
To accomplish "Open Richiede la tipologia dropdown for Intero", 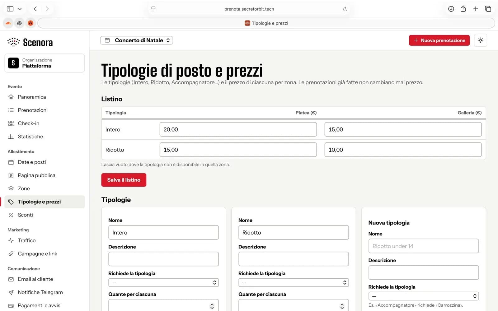I will pyautogui.click(x=163, y=283).
